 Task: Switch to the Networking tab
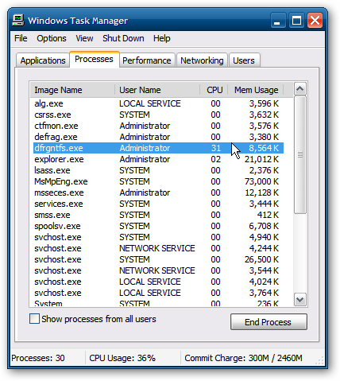pyautogui.click(x=202, y=60)
